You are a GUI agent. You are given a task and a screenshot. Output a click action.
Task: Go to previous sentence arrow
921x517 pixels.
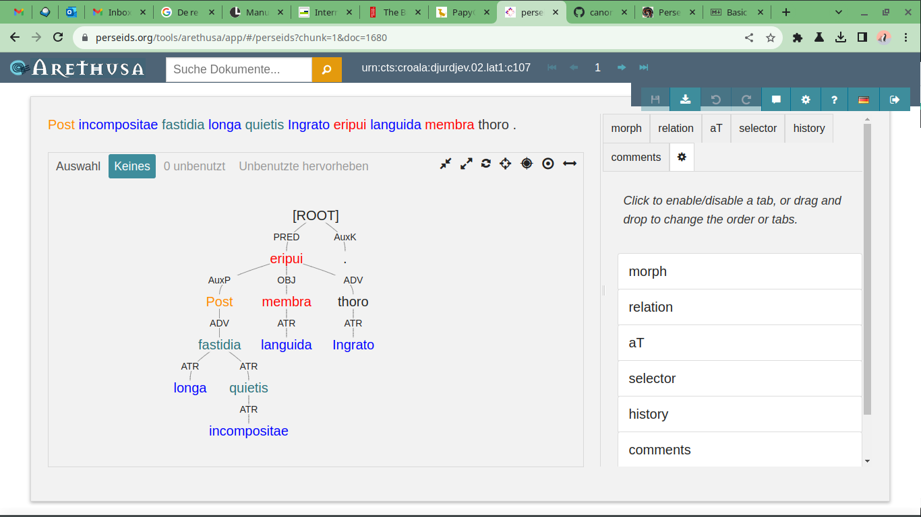pyautogui.click(x=574, y=67)
